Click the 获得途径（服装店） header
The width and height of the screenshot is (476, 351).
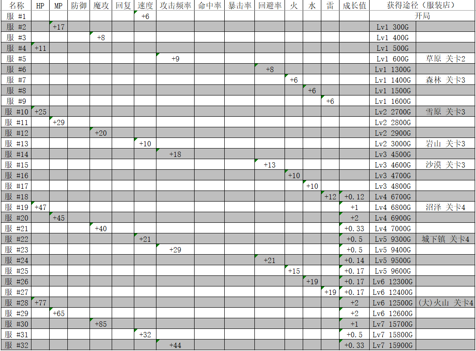[422, 5]
